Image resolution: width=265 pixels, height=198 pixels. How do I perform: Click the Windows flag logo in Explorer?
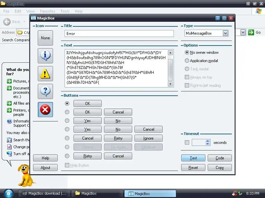(259, 11)
